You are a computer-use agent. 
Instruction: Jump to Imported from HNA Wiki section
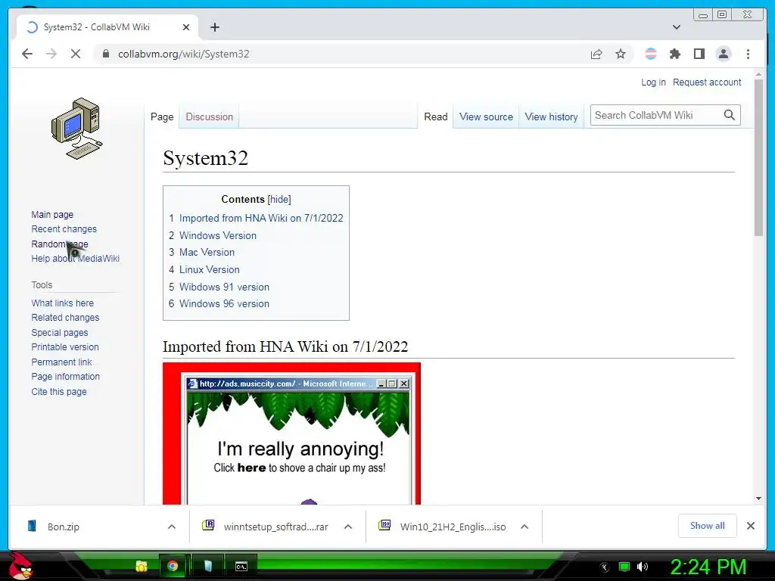(261, 218)
